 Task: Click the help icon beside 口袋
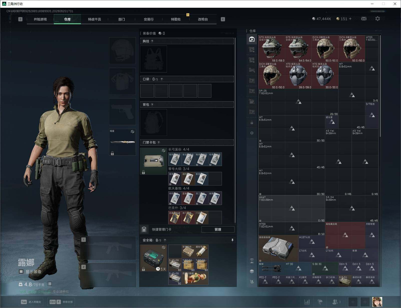(x=162, y=79)
